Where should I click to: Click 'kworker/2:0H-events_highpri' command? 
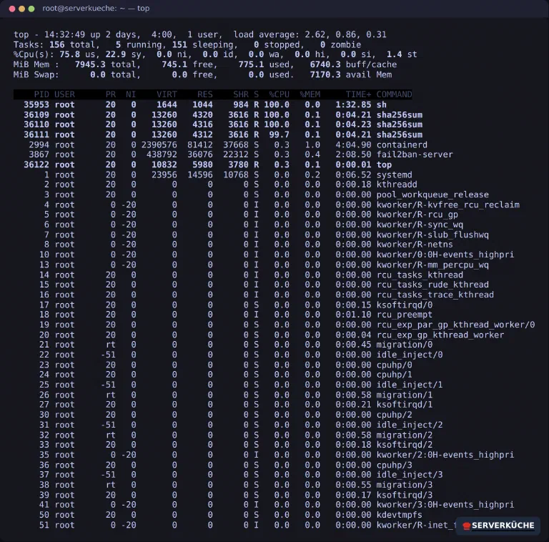pyautogui.click(x=445, y=455)
